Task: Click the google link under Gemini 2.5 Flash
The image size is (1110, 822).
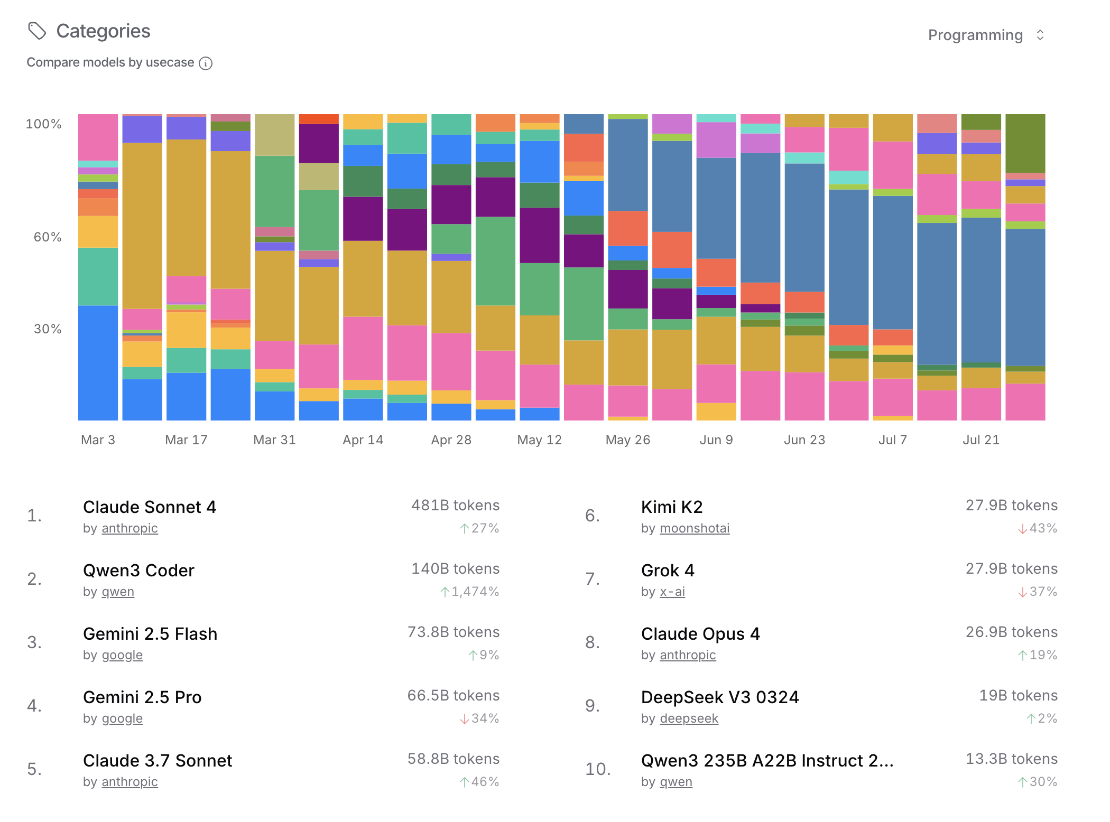Action: point(122,655)
